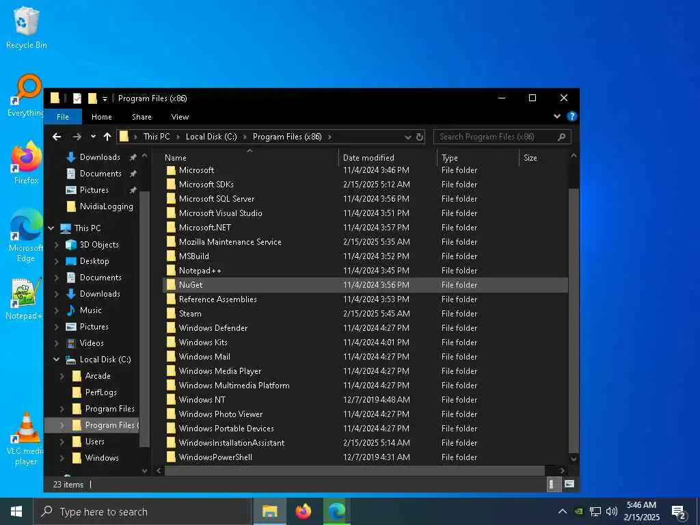
Task: Select PerfLogs in navigation tree
Action: (x=94, y=392)
